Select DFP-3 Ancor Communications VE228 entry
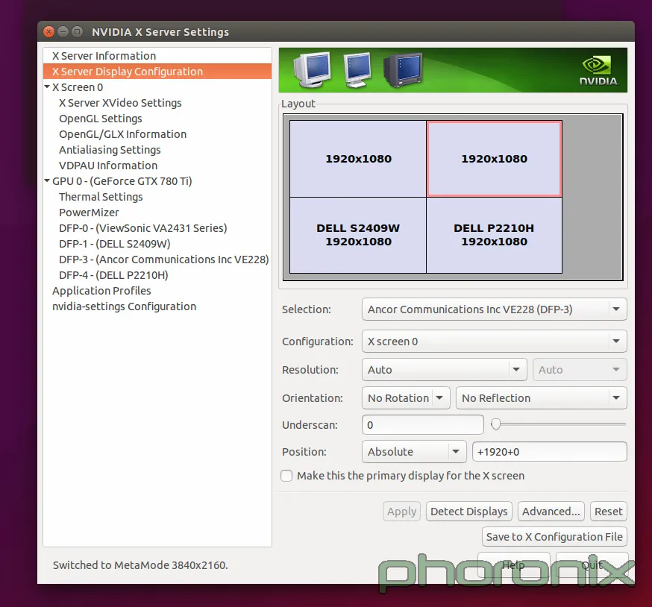 pos(164,260)
